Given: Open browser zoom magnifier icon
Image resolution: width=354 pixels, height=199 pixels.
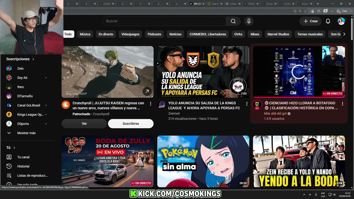Looking at the screenshot, I should point(300,11).
